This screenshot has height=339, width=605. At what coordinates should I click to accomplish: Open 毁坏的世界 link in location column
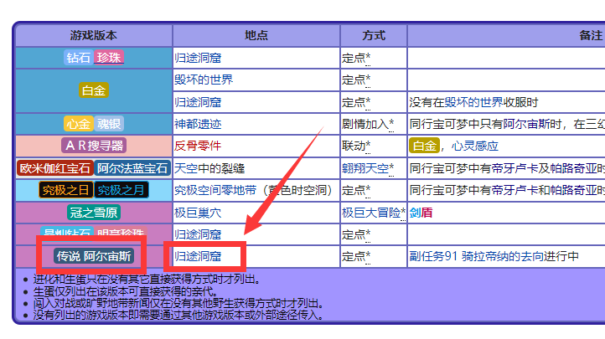click(x=203, y=80)
